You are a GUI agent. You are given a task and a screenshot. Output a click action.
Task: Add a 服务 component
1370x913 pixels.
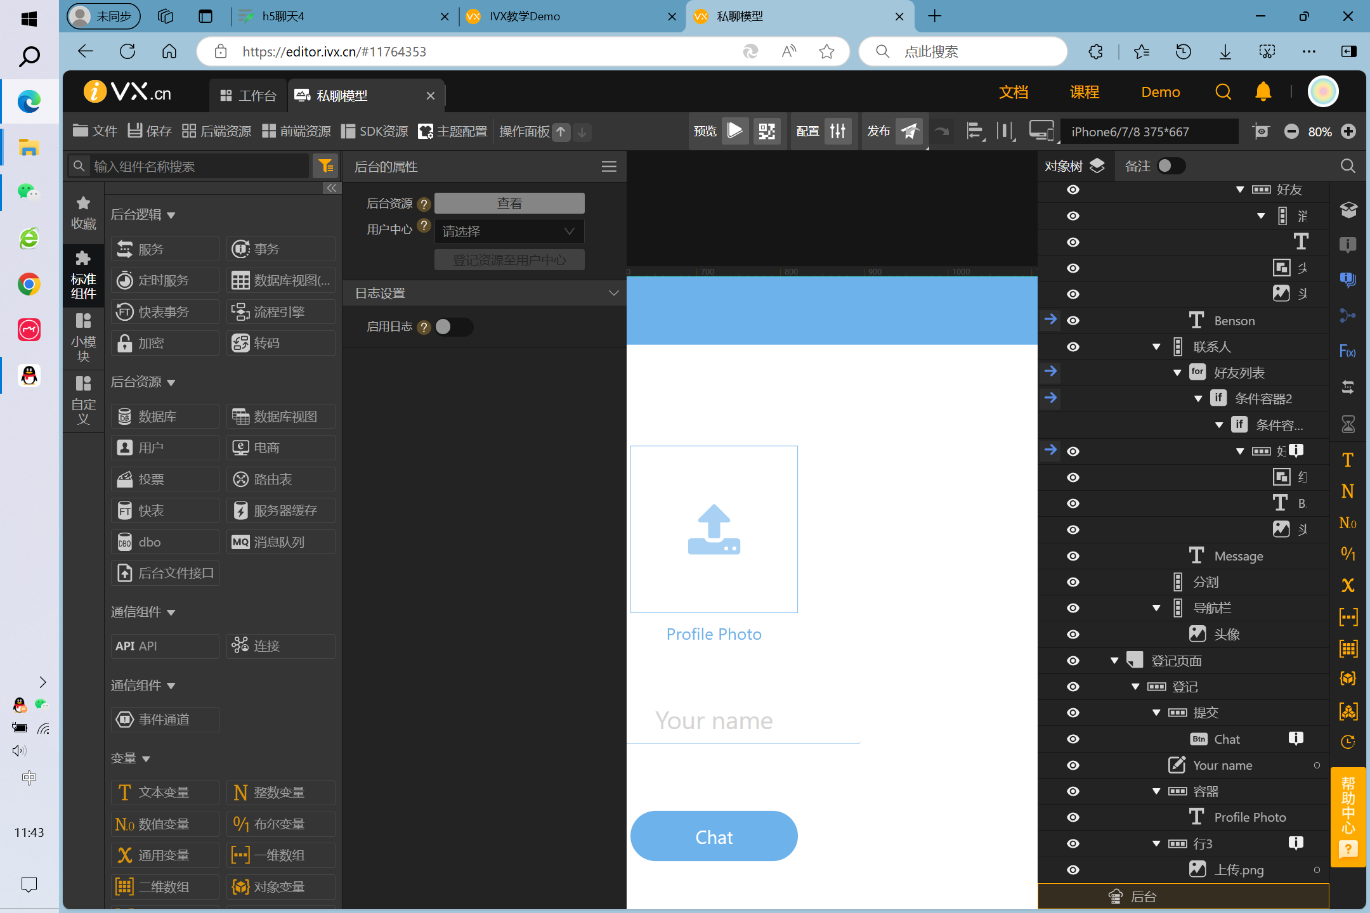[165, 249]
